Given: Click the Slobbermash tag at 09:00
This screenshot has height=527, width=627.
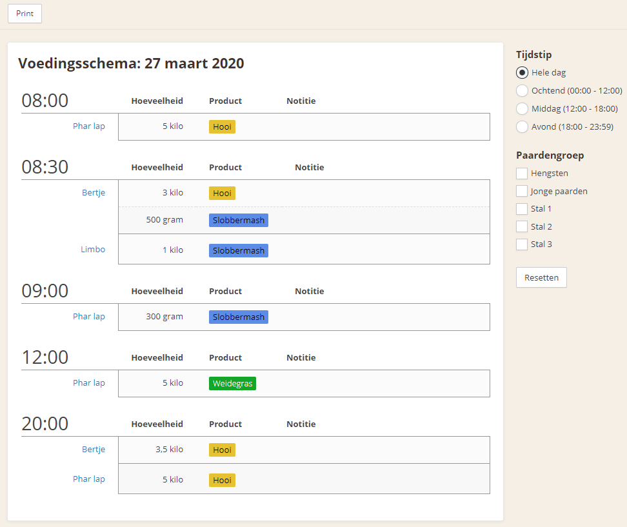Looking at the screenshot, I should click(x=238, y=317).
